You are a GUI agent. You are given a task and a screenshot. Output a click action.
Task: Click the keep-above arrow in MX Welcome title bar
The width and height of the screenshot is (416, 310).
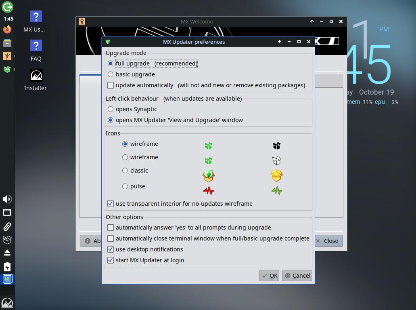[x=312, y=21]
